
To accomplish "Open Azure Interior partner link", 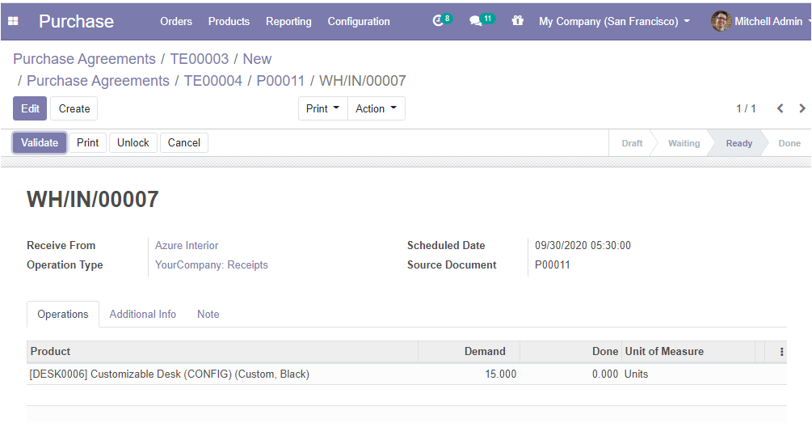I will (x=187, y=245).
